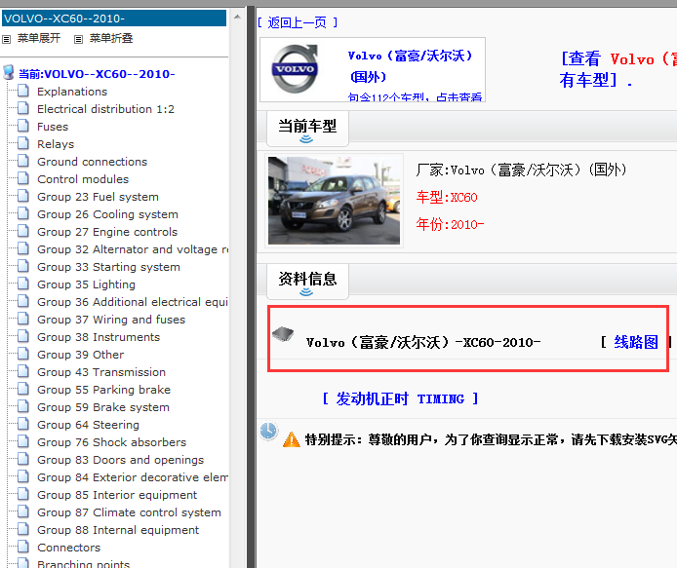This screenshot has height=568, width=677.
Task: Select Group 27 Engine controls
Action: (107, 232)
